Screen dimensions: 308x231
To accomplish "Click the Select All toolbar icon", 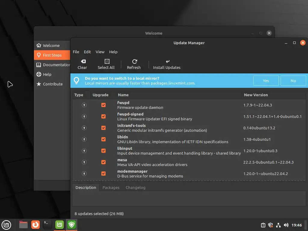I will click(107, 61).
